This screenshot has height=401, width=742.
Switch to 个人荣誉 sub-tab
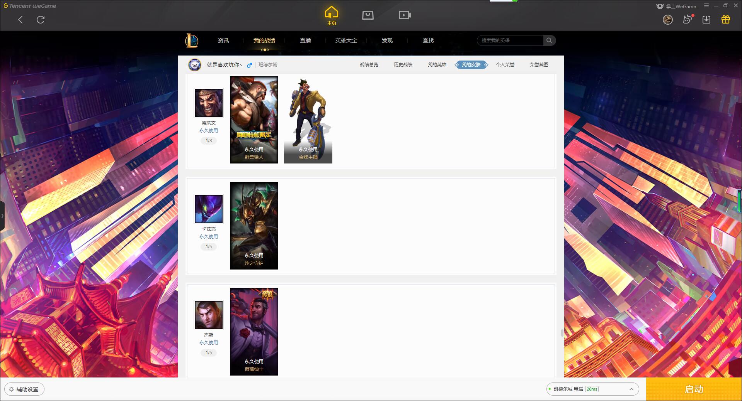[x=505, y=65]
